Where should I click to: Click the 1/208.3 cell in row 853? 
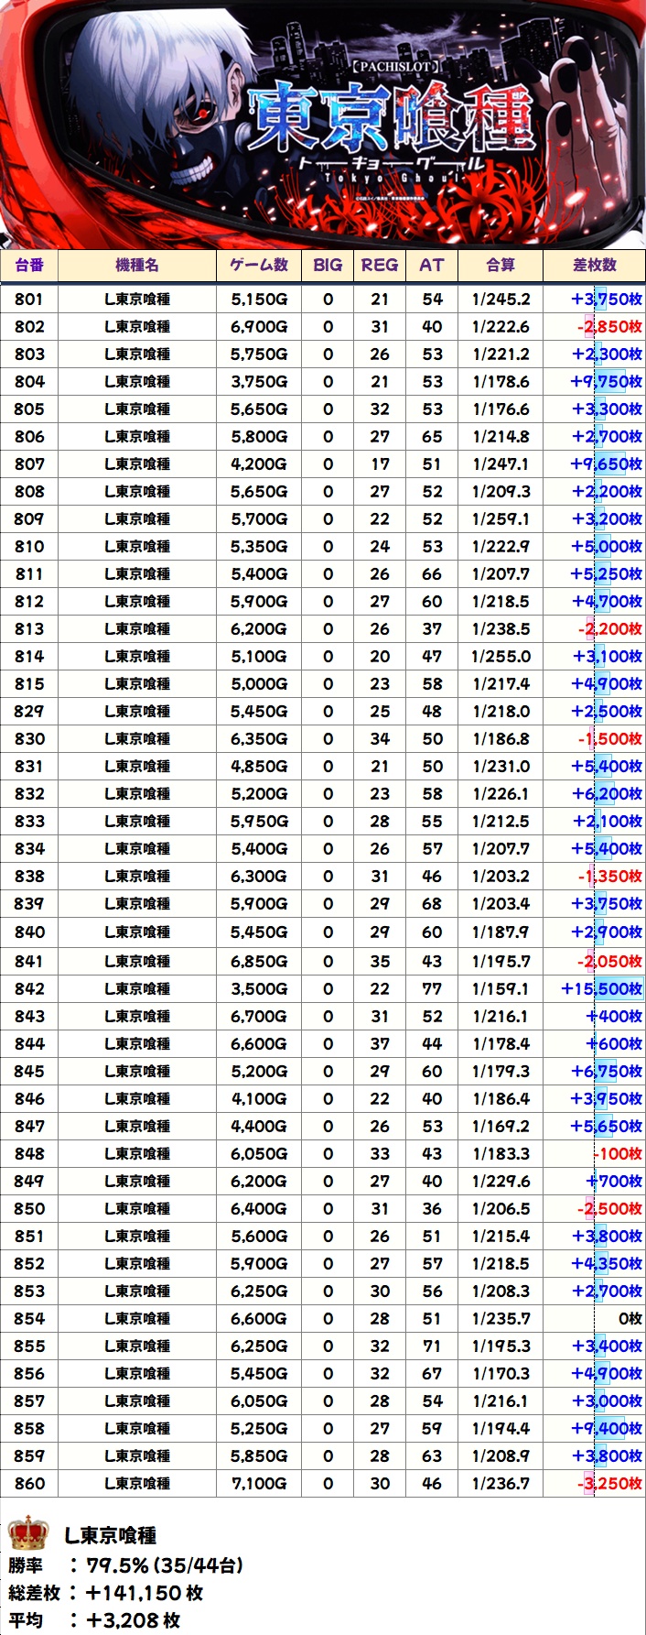[501, 1291]
